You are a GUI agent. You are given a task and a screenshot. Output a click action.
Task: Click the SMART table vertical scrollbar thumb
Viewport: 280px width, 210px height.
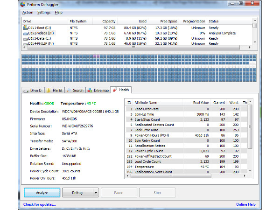coord(250,126)
